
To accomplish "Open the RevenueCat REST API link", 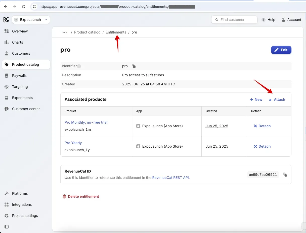I will 170,178.
